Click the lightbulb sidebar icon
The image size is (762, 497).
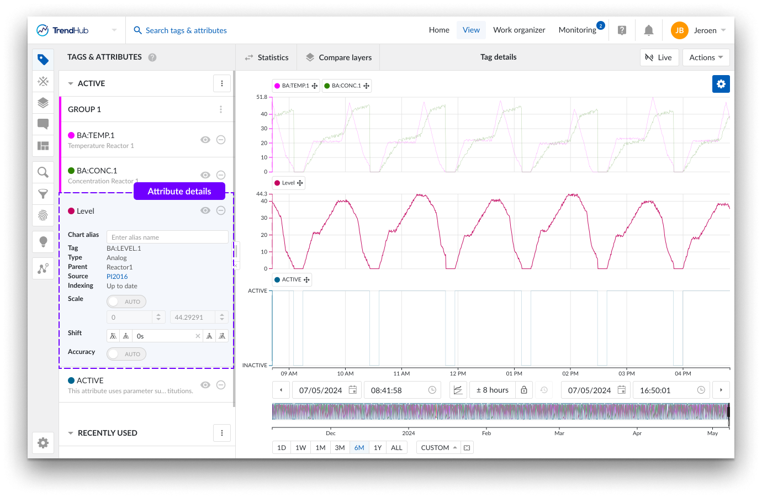click(x=43, y=241)
